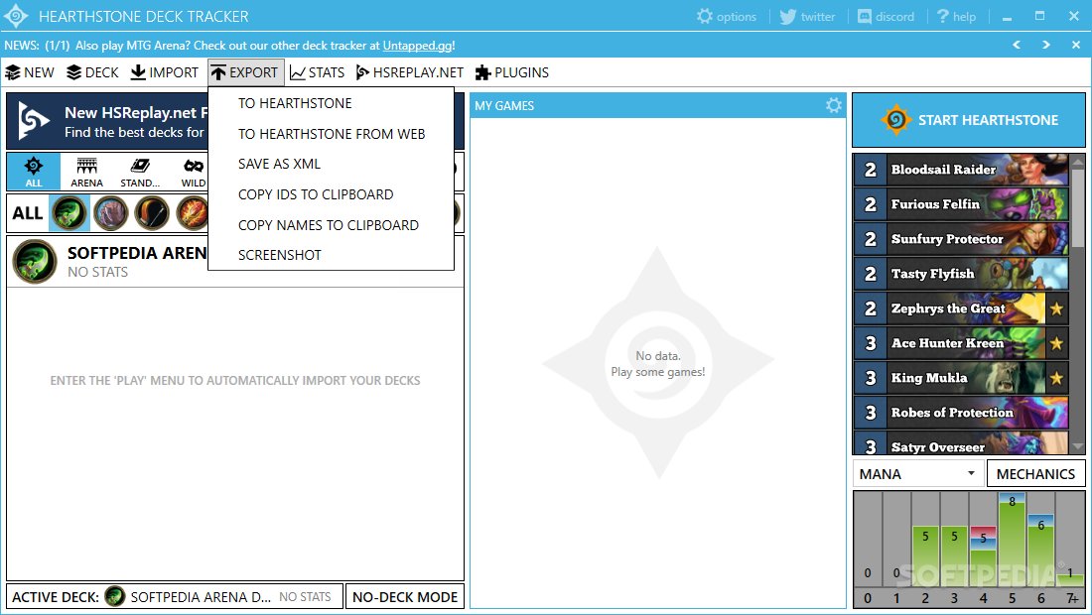Click the HSReplay.net banner
The image size is (1092, 615).
coord(108,121)
